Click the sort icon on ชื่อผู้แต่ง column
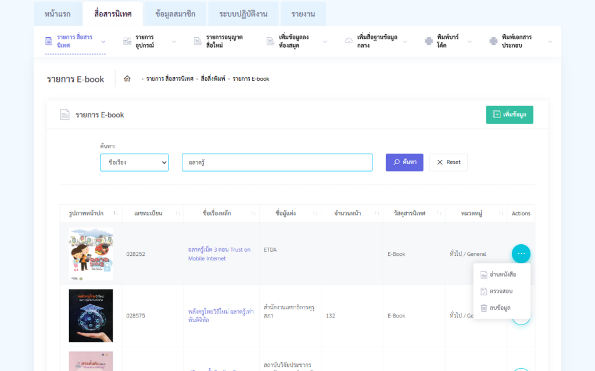Image resolution: width=595 pixels, height=371 pixels. tap(314, 213)
